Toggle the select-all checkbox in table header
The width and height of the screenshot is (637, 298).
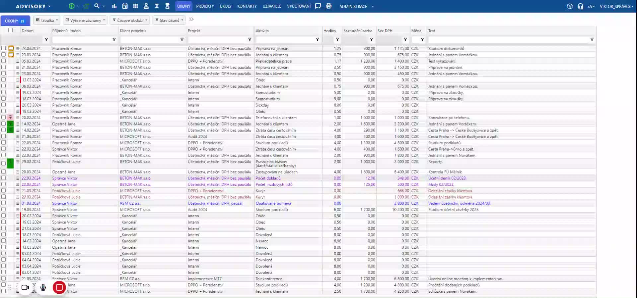pos(10,30)
